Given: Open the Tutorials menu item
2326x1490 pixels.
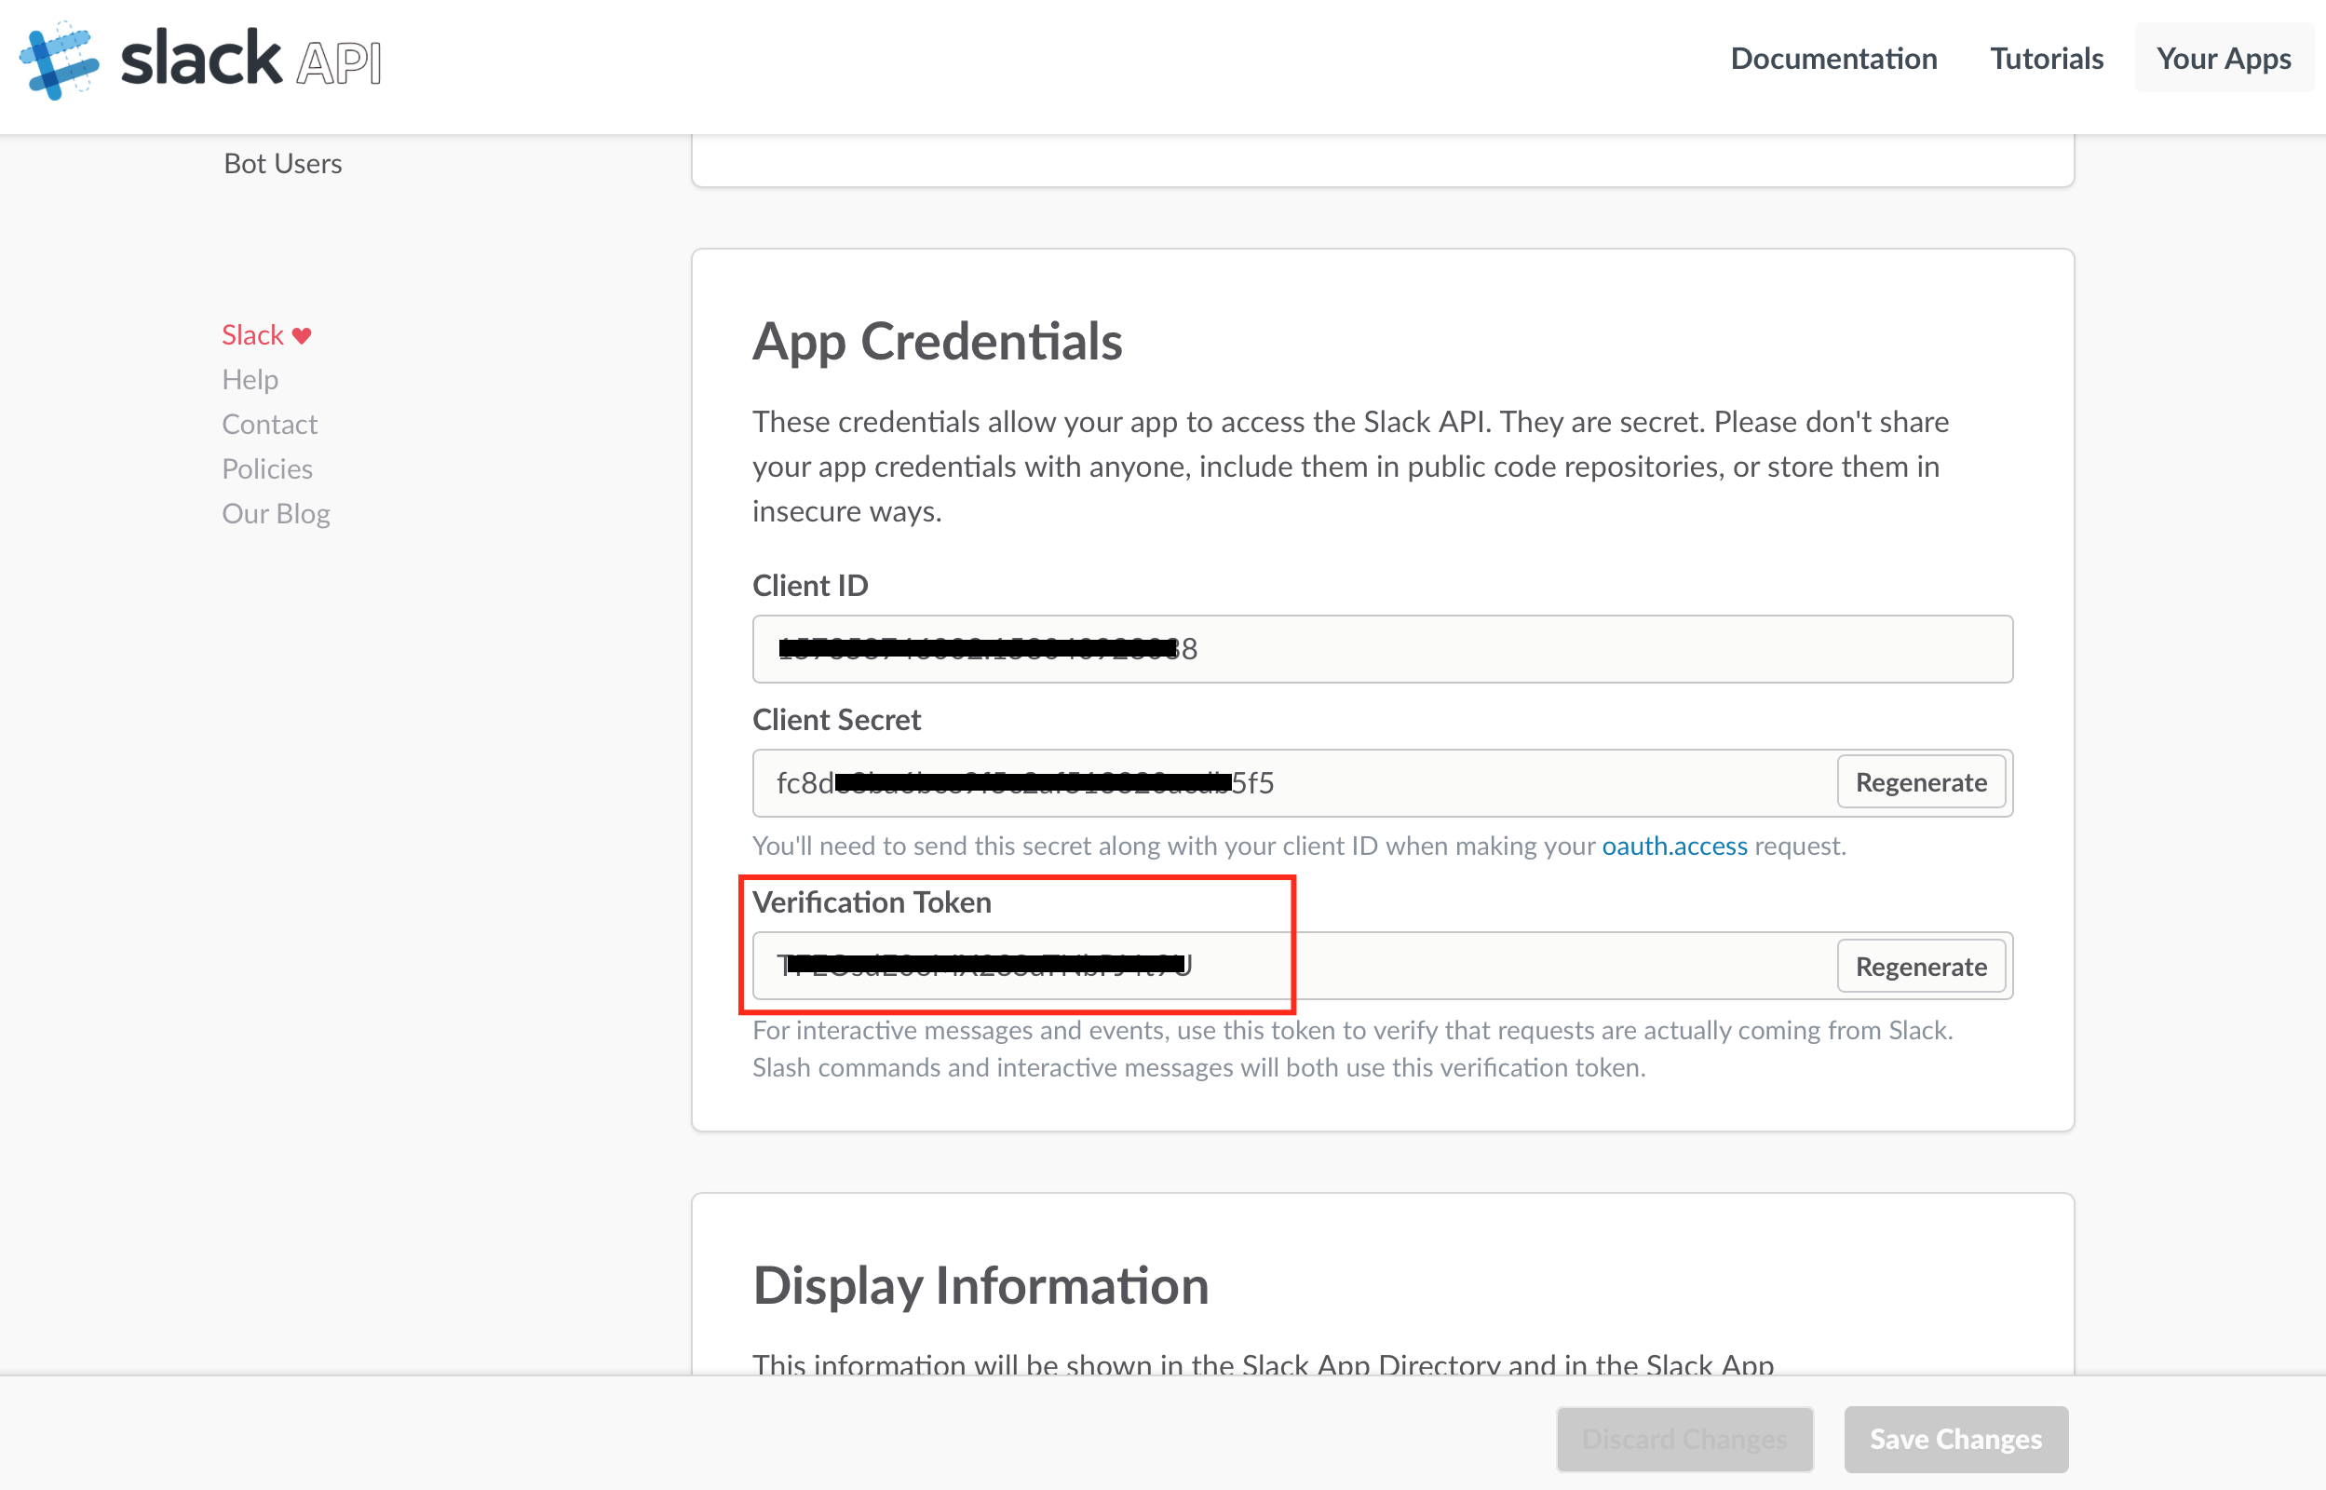Looking at the screenshot, I should (x=2046, y=58).
